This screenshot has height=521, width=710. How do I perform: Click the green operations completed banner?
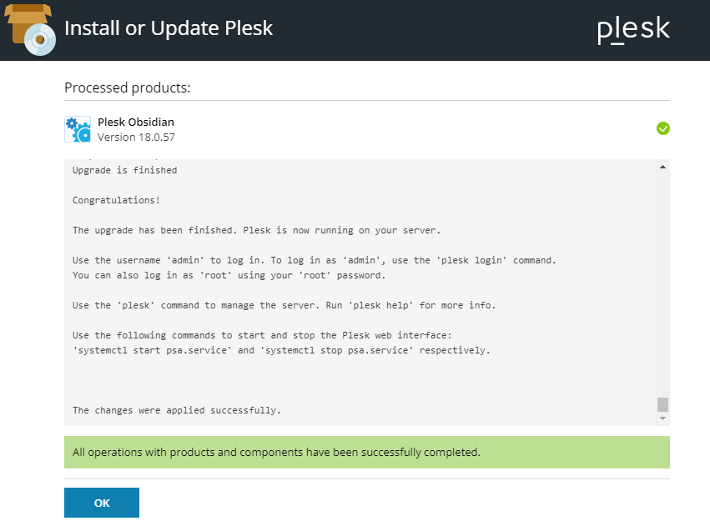(x=367, y=453)
